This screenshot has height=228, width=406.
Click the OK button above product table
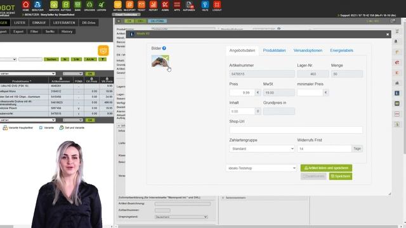(x=90, y=73)
